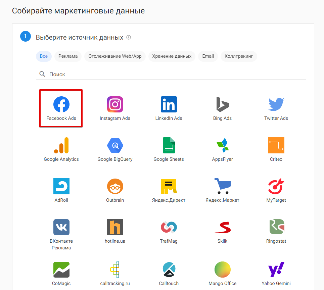Select the Facebook Ads data source
Screen dimensions: 324x290
(61, 105)
